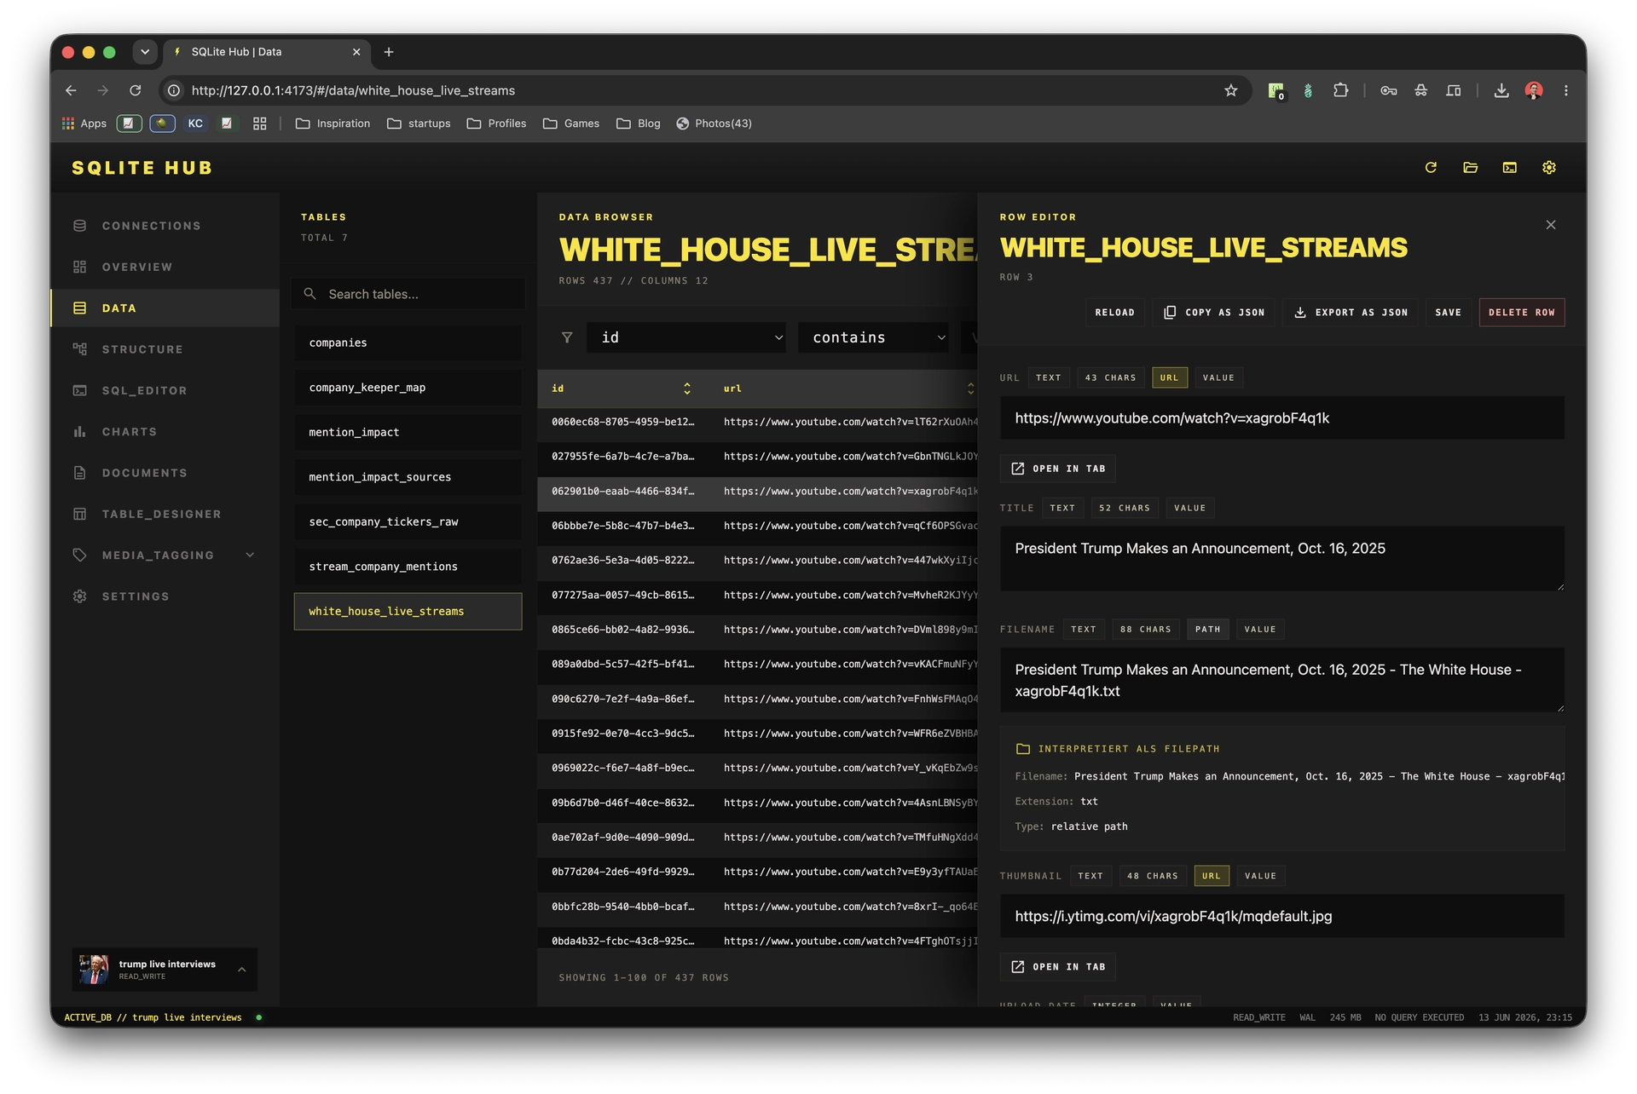The width and height of the screenshot is (1637, 1094).
Task: Open the id column filter dropdown
Action: pos(687,338)
